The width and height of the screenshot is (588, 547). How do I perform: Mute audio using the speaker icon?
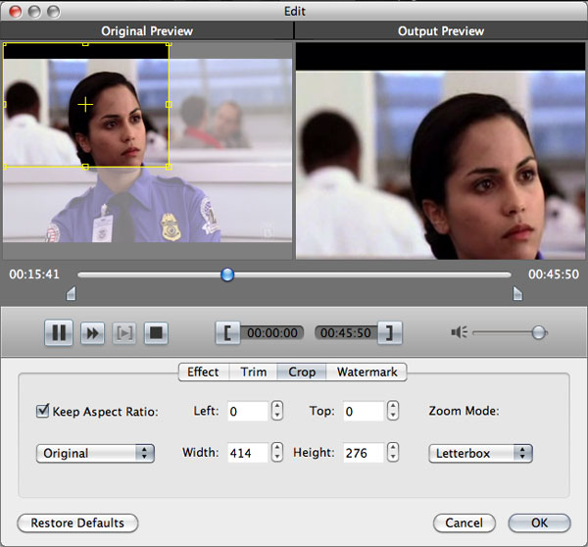459,333
